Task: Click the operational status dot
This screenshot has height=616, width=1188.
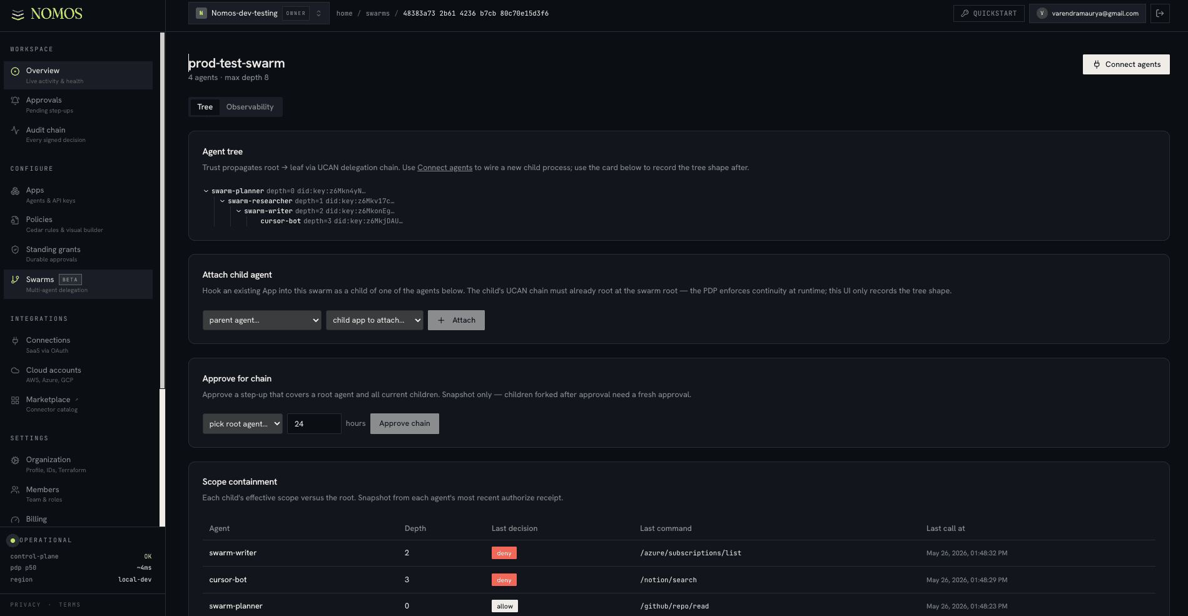Action: pyautogui.click(x=13, y=540)
